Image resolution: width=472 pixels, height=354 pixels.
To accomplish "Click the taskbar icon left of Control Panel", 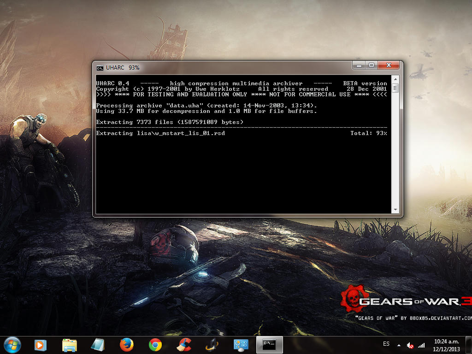I will pos(212,344).
